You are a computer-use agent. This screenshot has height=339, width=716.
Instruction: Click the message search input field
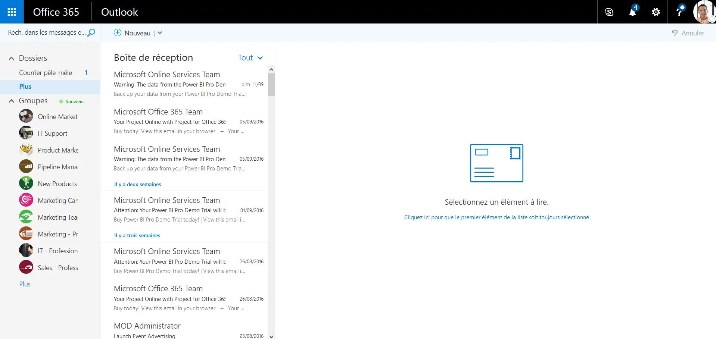point(47,32)
